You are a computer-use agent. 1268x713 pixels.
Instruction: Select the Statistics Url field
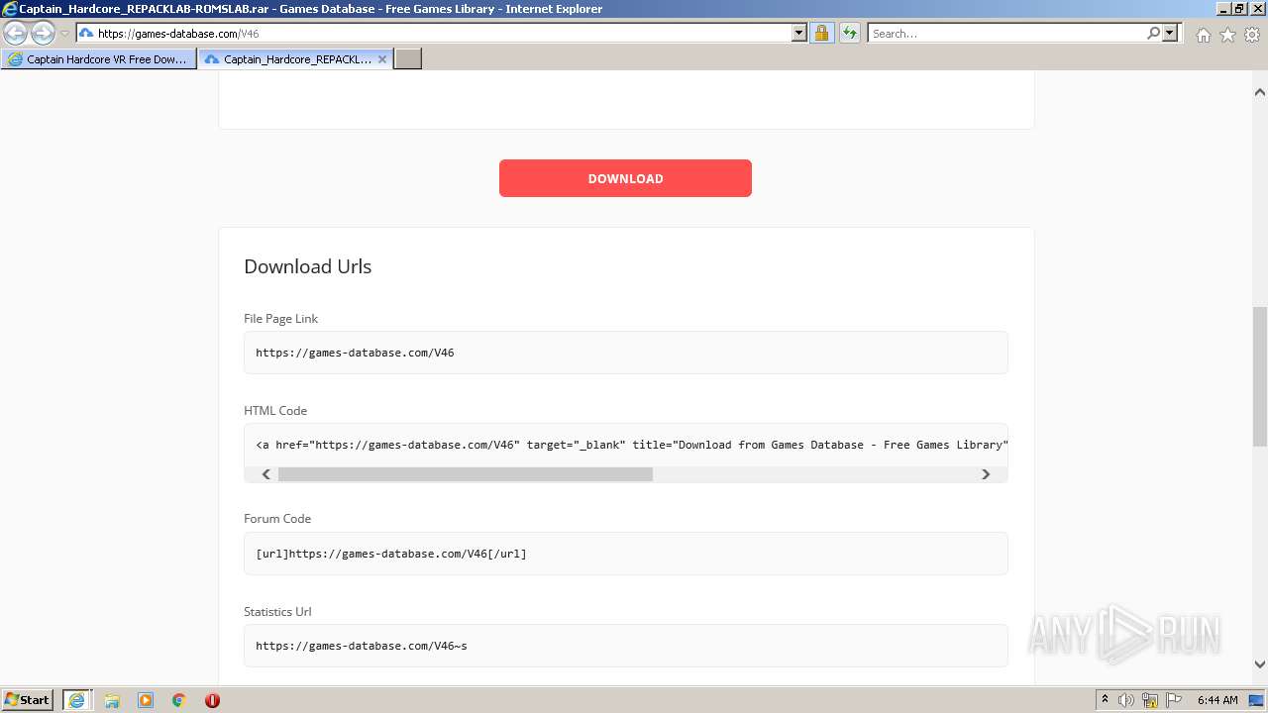(x=626, y=646)
